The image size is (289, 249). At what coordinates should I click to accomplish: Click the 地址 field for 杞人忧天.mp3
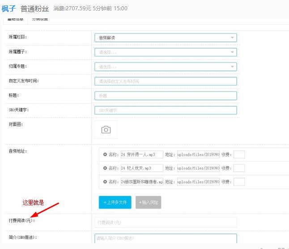[x=198, y=169]
